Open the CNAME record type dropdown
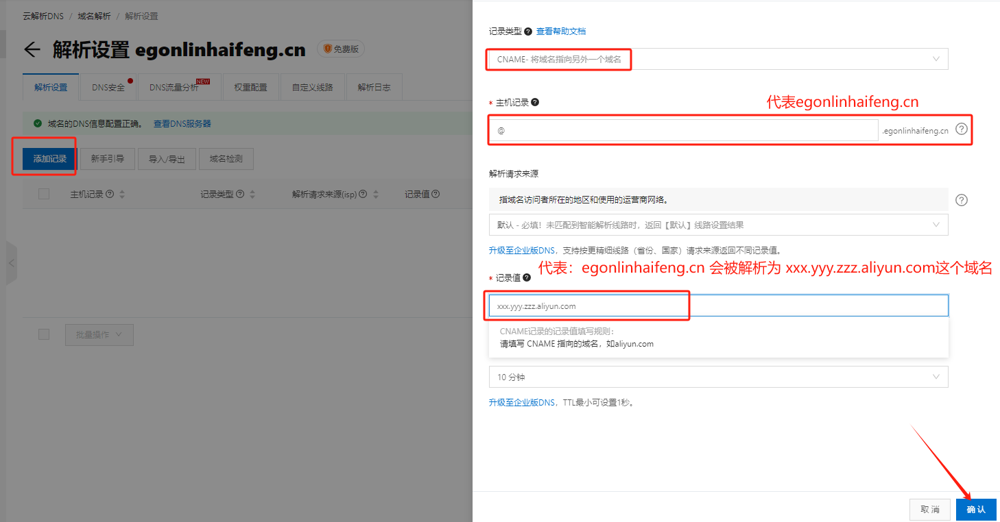 pyautogui.click(x=718, y=60)
